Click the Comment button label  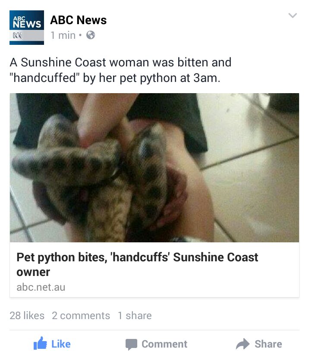tap(164, 344)
